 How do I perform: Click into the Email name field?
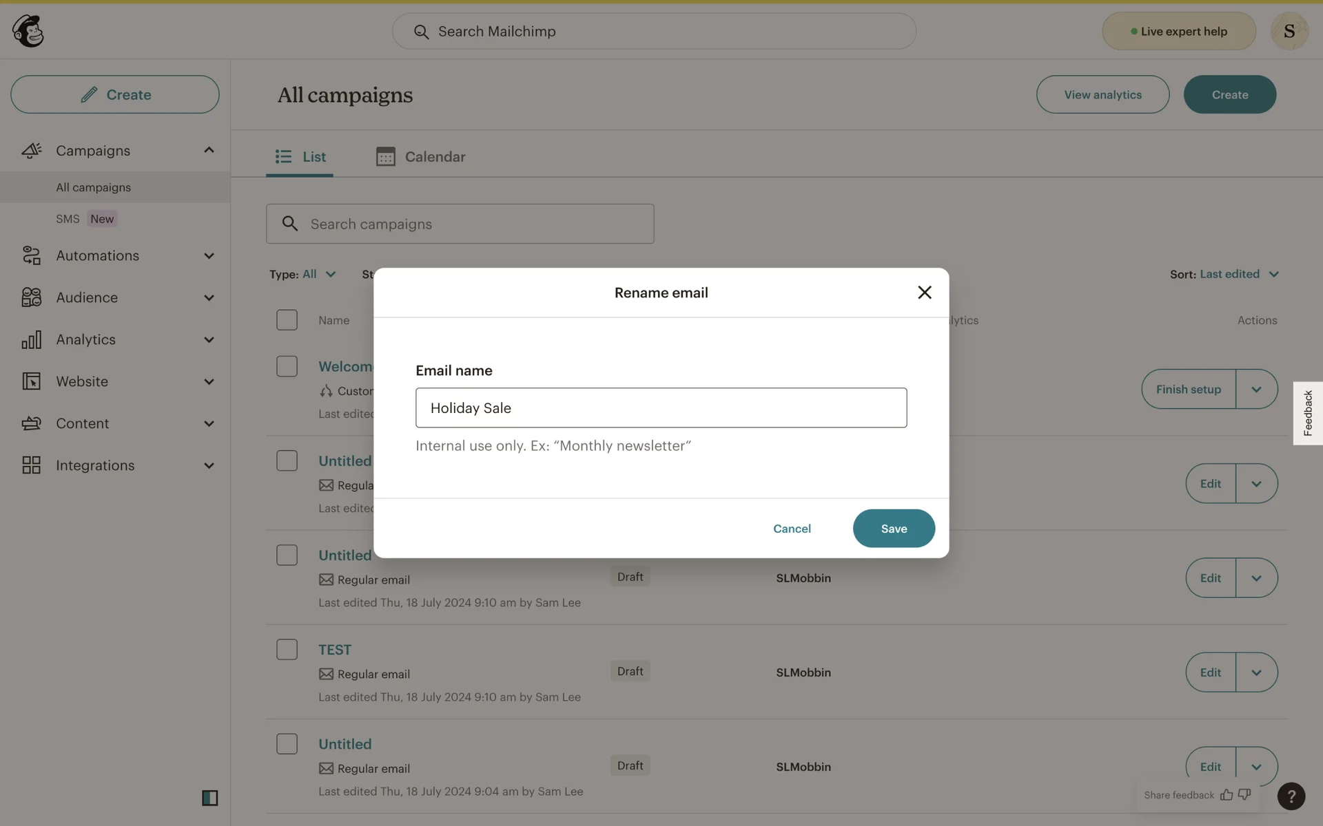661,407
